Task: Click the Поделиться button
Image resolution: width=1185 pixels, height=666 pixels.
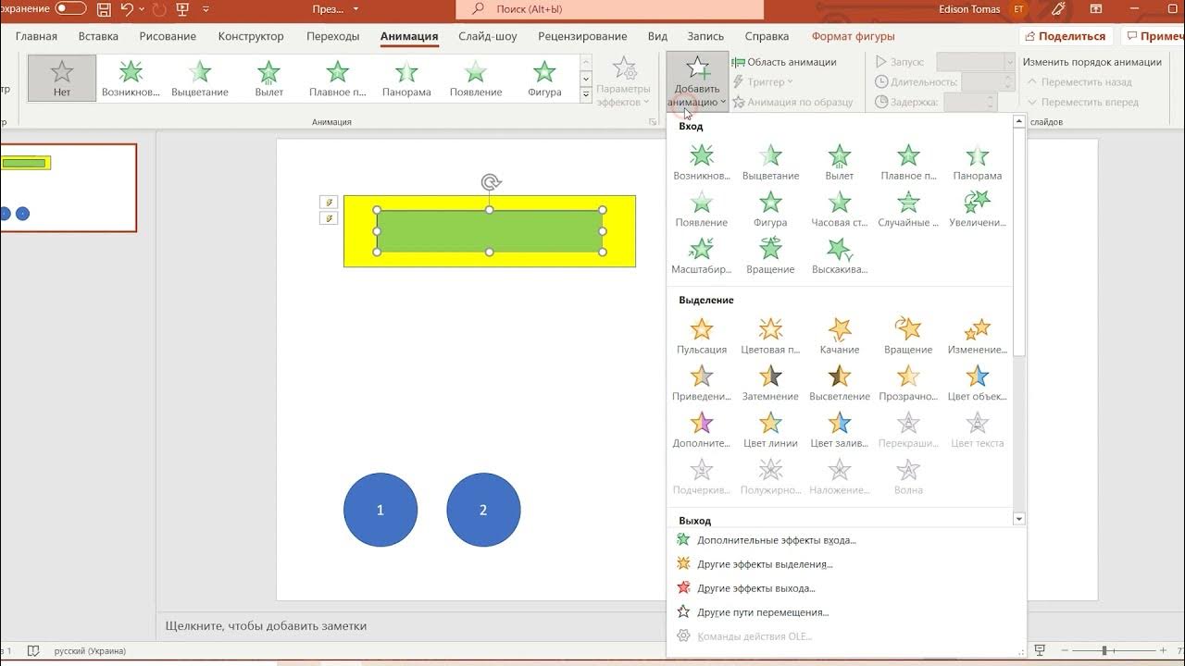Action: tap(1066, 36)
